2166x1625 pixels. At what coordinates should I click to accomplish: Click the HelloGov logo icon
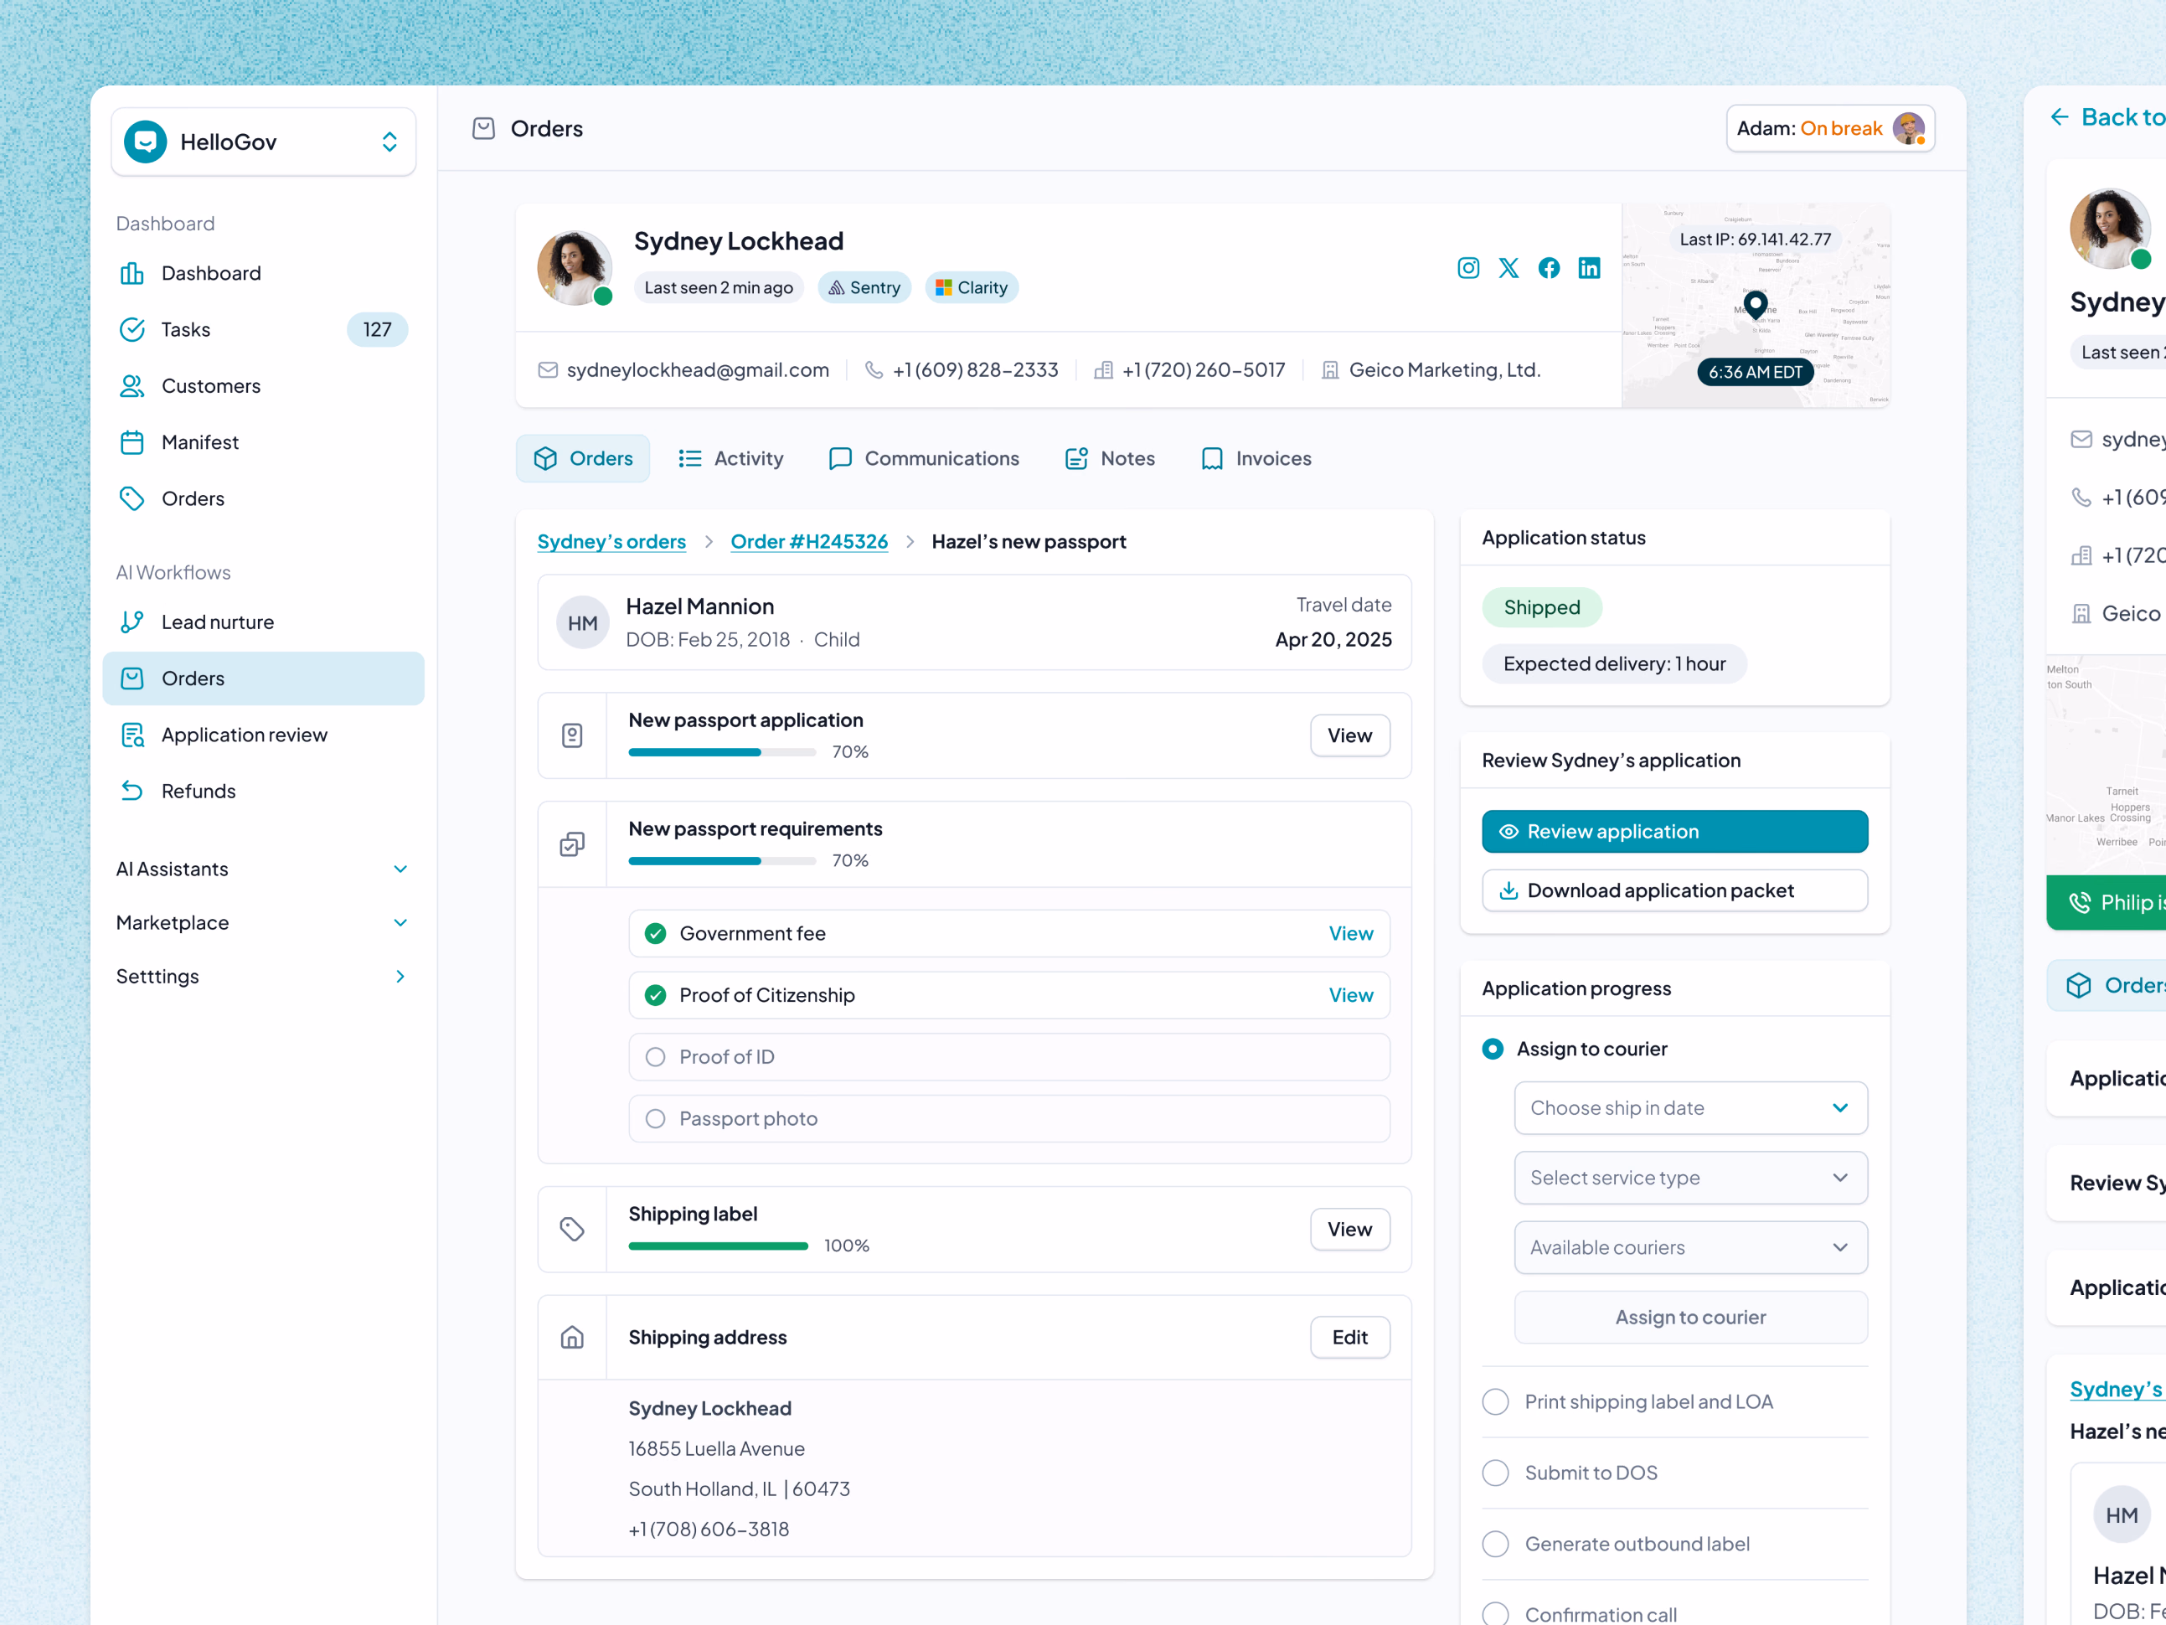146,142
